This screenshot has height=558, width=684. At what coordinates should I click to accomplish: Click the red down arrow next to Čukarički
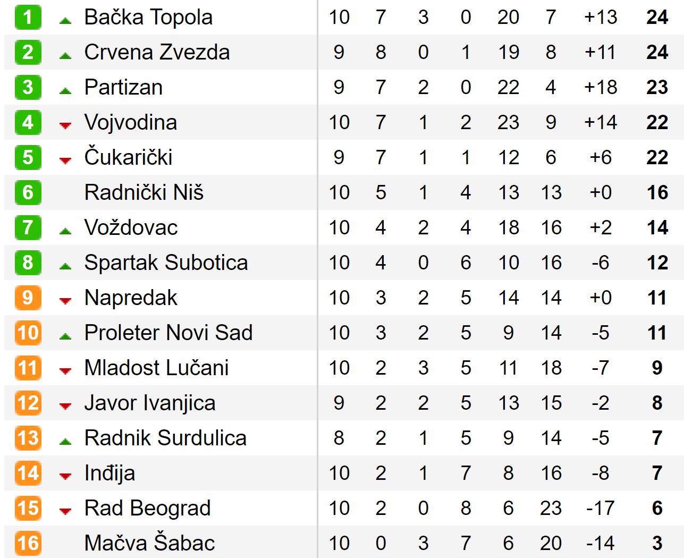click(65, 160)
